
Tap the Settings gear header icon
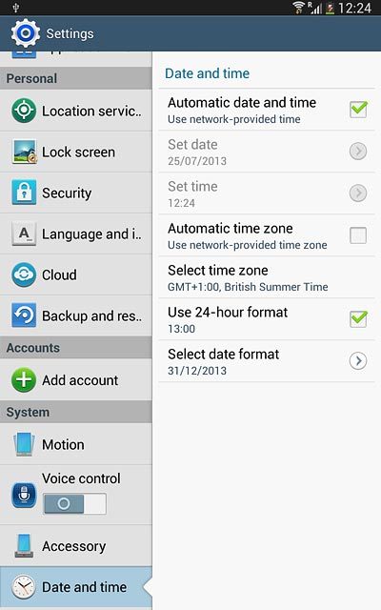pyautogui.click(x=26, y=33)
